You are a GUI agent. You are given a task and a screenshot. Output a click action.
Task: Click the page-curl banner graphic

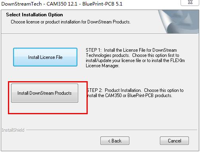[179, 21]
